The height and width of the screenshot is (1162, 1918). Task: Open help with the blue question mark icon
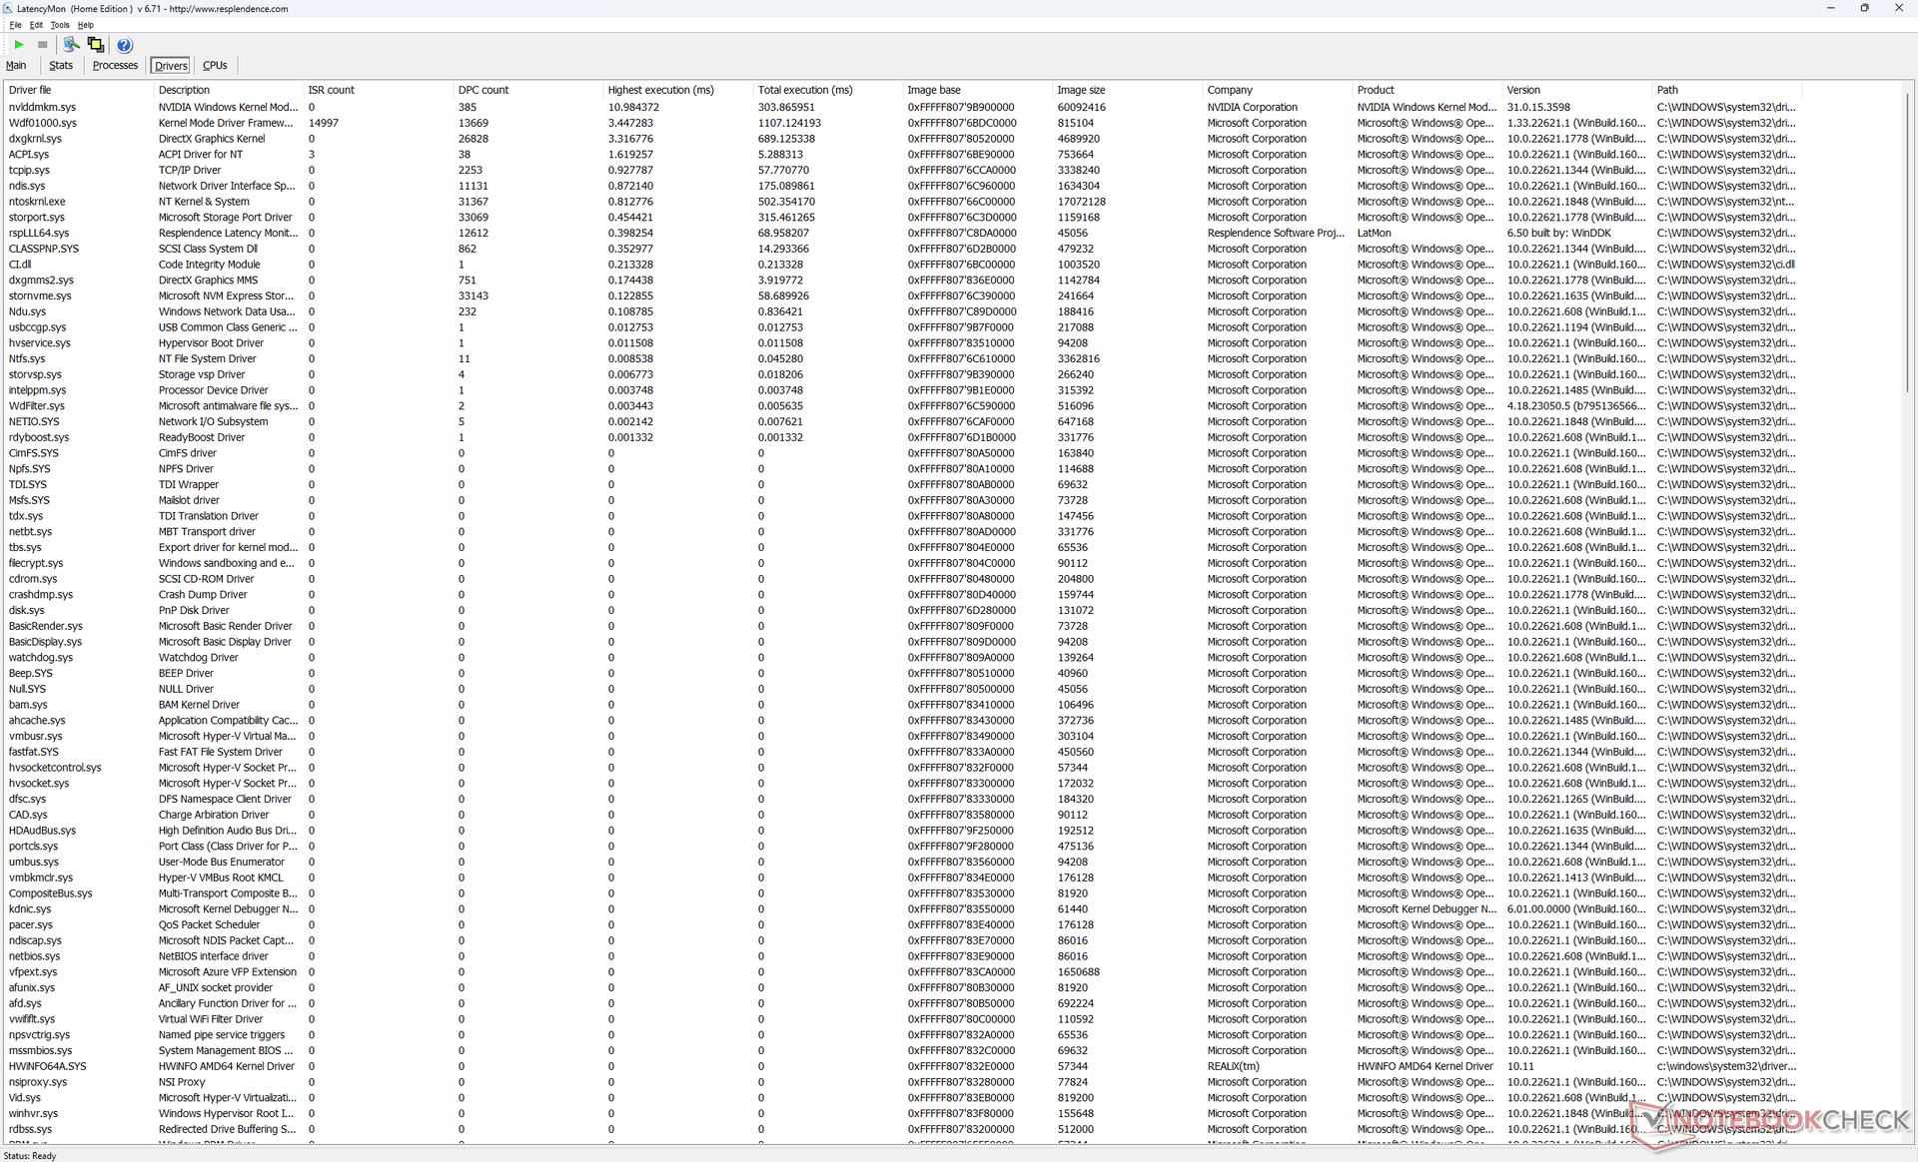[124, 45]
